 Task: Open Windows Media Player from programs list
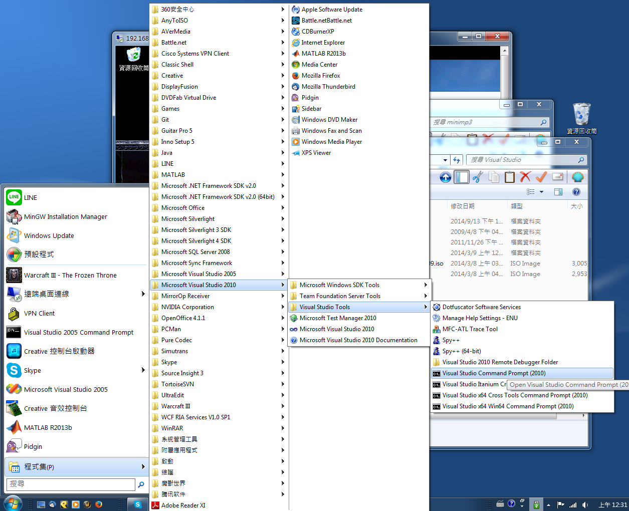click(359, 142)
